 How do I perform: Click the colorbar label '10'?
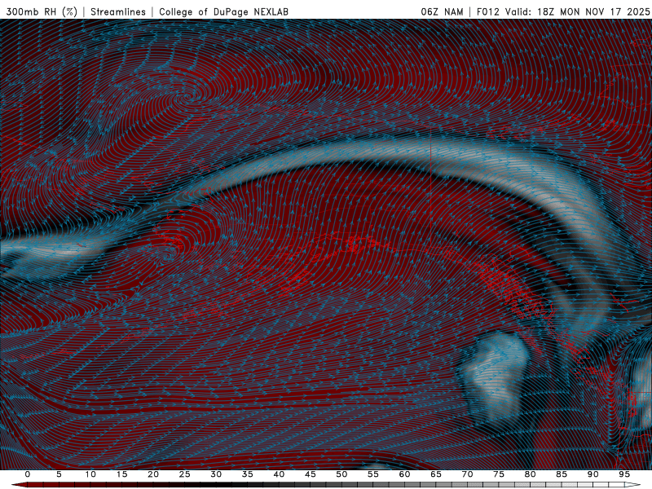(x=90, y=474)
